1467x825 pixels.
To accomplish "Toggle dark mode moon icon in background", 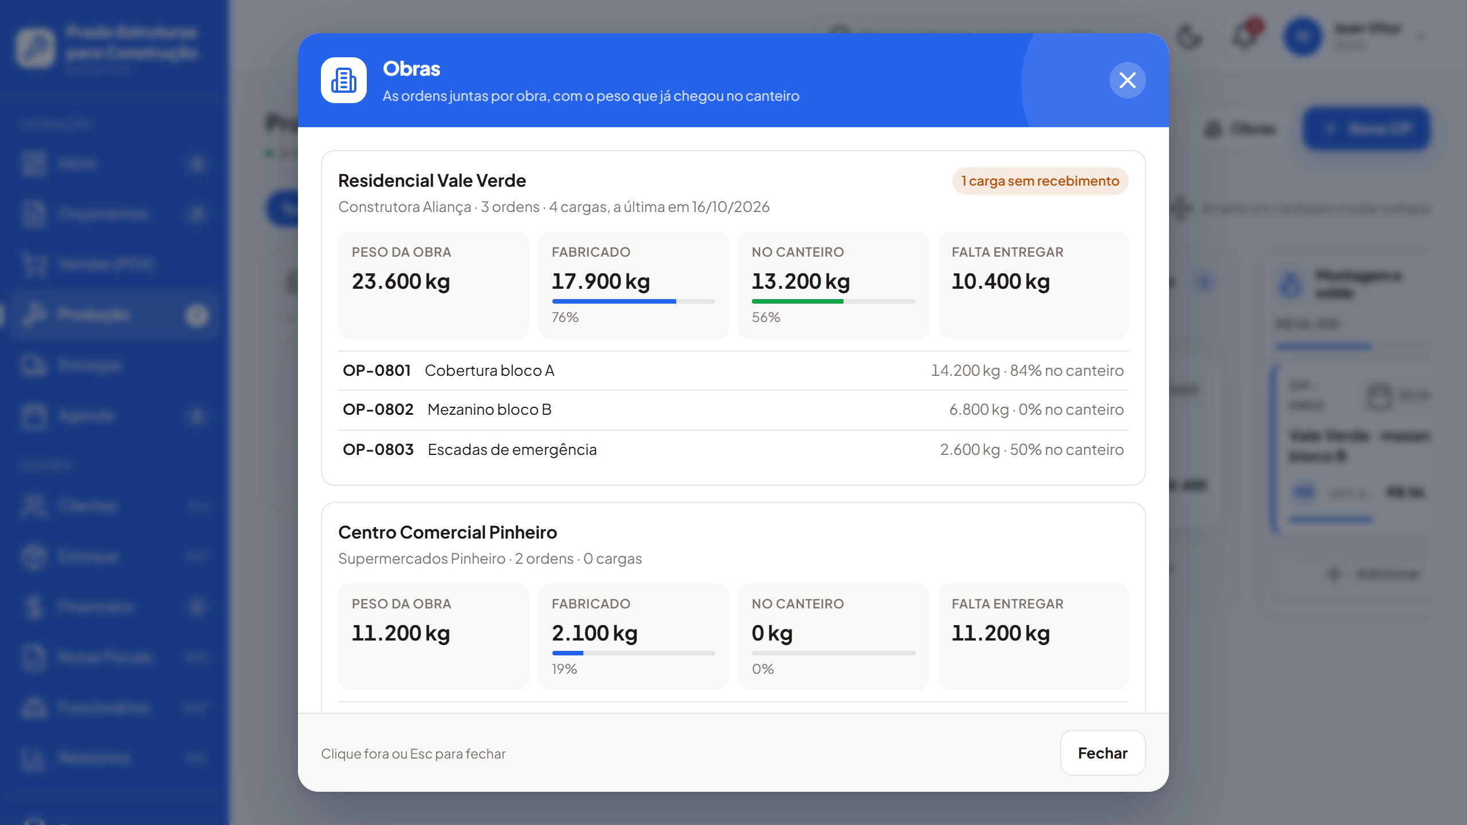I will pos(1190,37).
